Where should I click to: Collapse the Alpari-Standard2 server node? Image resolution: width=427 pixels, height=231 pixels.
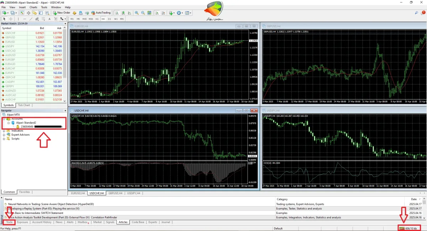pyautogui.click(x=9, y=122)
